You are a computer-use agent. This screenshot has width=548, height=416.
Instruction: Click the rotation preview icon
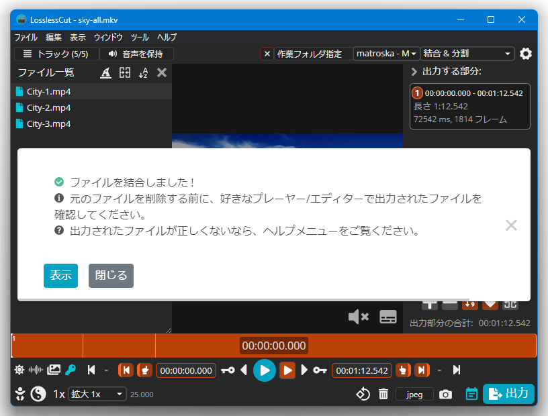363,395
